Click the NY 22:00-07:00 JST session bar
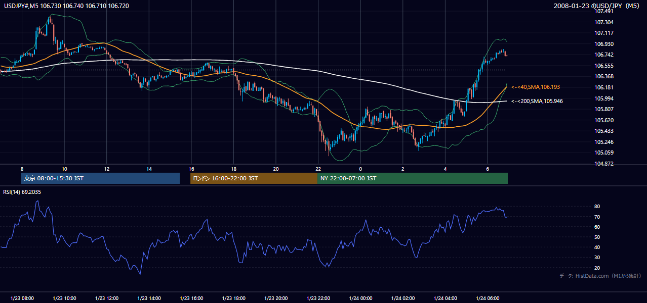Viewport: 647px width, 303px height. (413, 178)
